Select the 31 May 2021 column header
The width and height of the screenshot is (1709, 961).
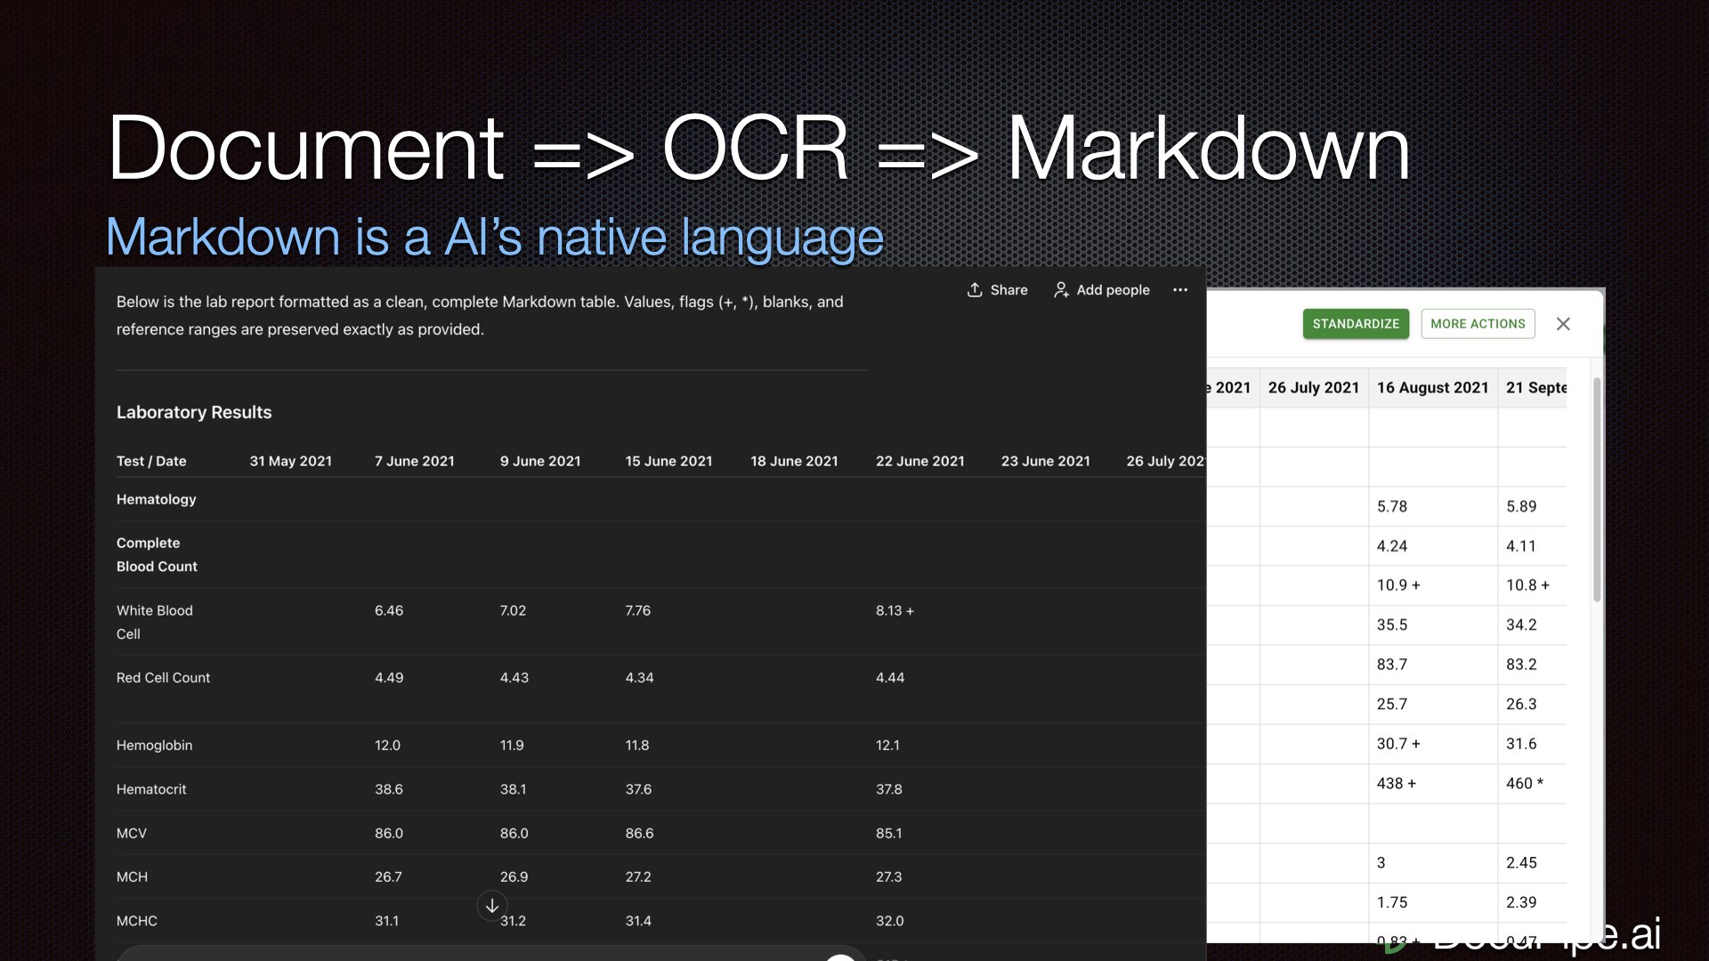click(x=290, y=461)
